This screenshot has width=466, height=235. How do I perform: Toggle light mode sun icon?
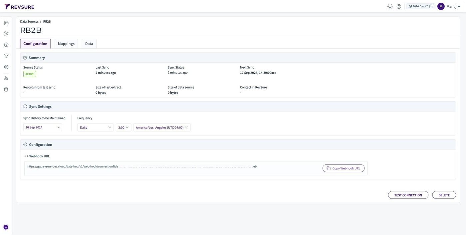[x=390, y=6]
